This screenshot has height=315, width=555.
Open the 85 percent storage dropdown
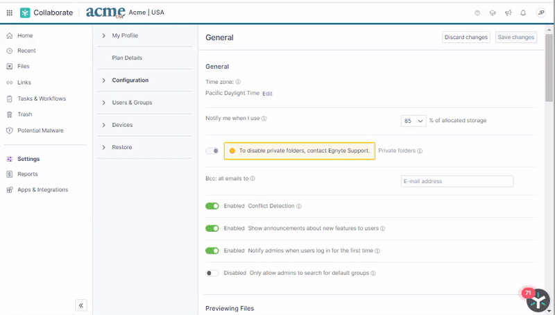(x=413, y=121)
